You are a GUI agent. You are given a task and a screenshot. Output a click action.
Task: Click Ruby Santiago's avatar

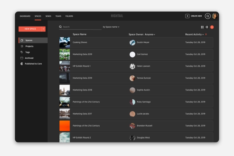click(x=132, y=102)
